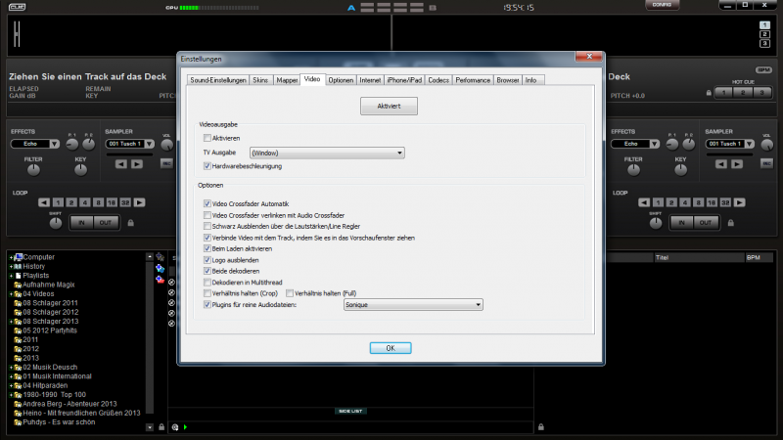Click left deck sampler play arrow
The width and height of the screenshot is (783, 440).
tap(137, 164)
